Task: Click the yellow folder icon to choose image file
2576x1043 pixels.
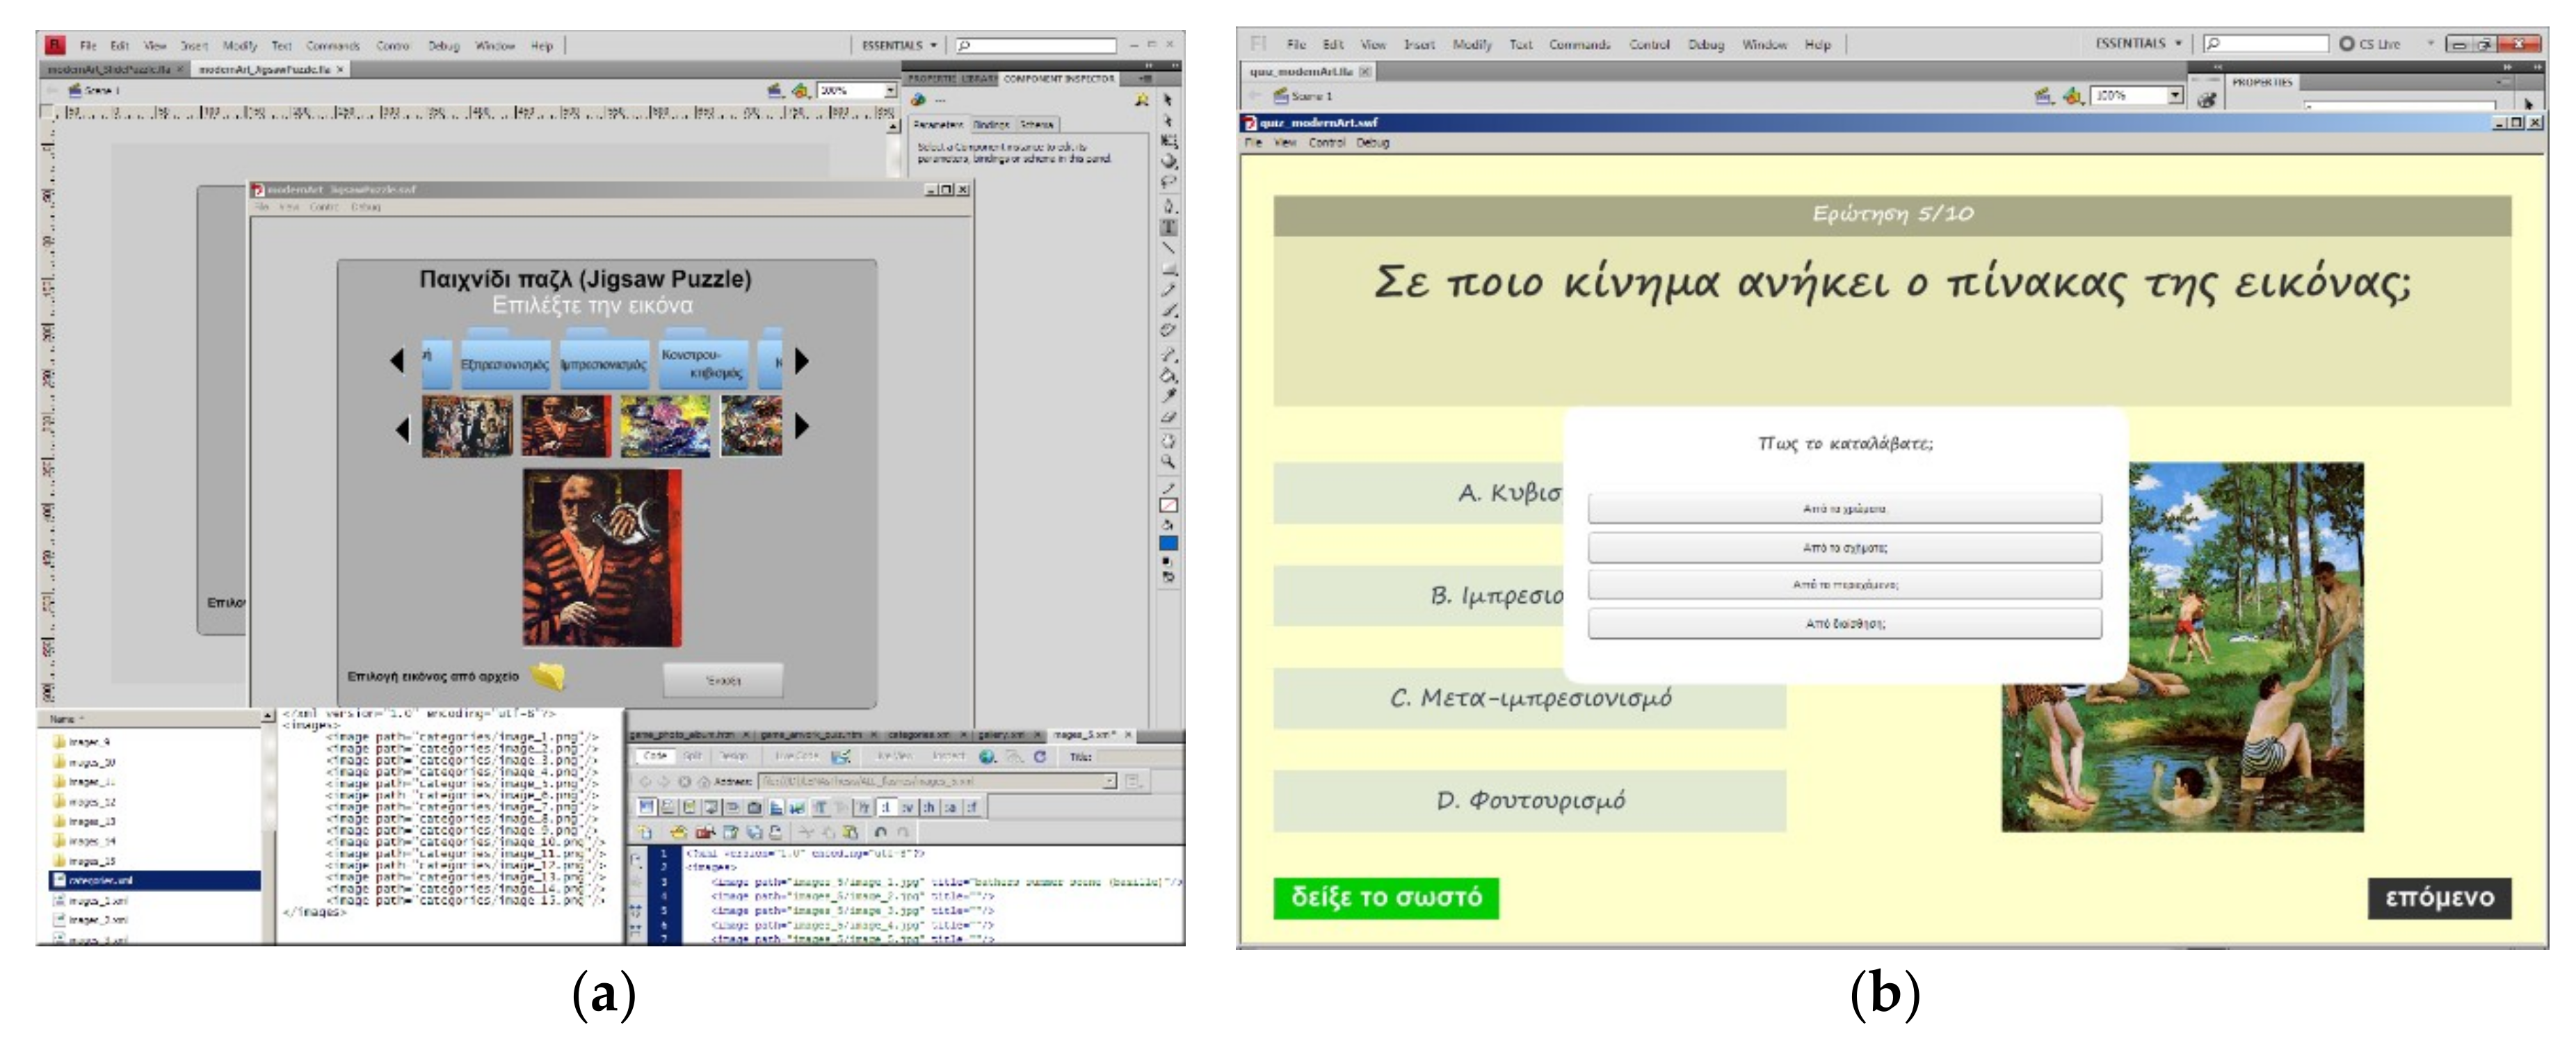Action: coord(548,677)
